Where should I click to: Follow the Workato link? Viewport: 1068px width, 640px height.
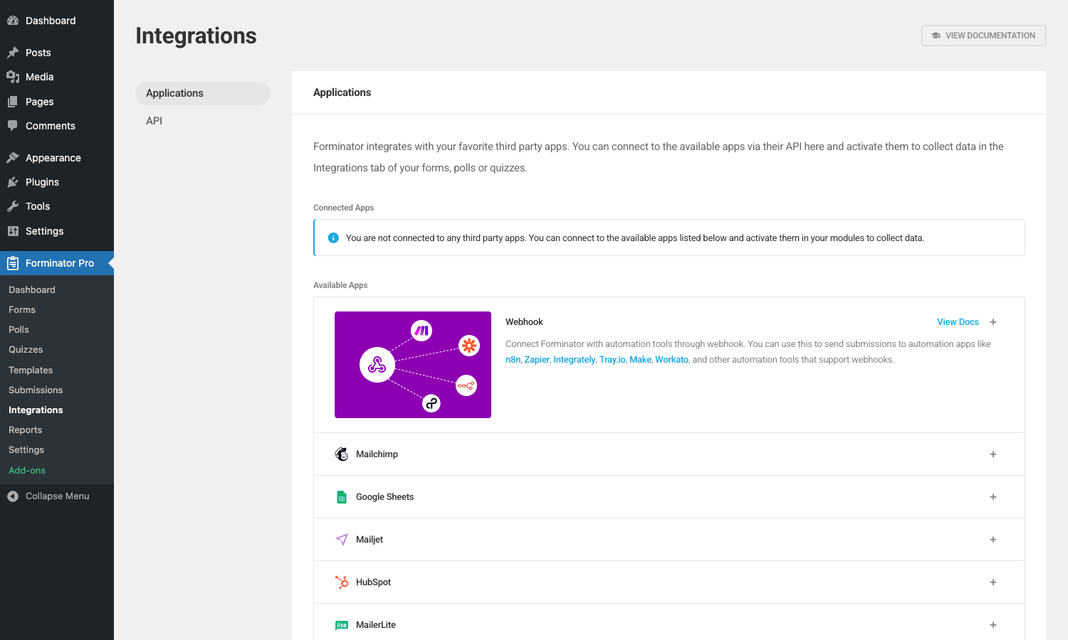point(671,360)
